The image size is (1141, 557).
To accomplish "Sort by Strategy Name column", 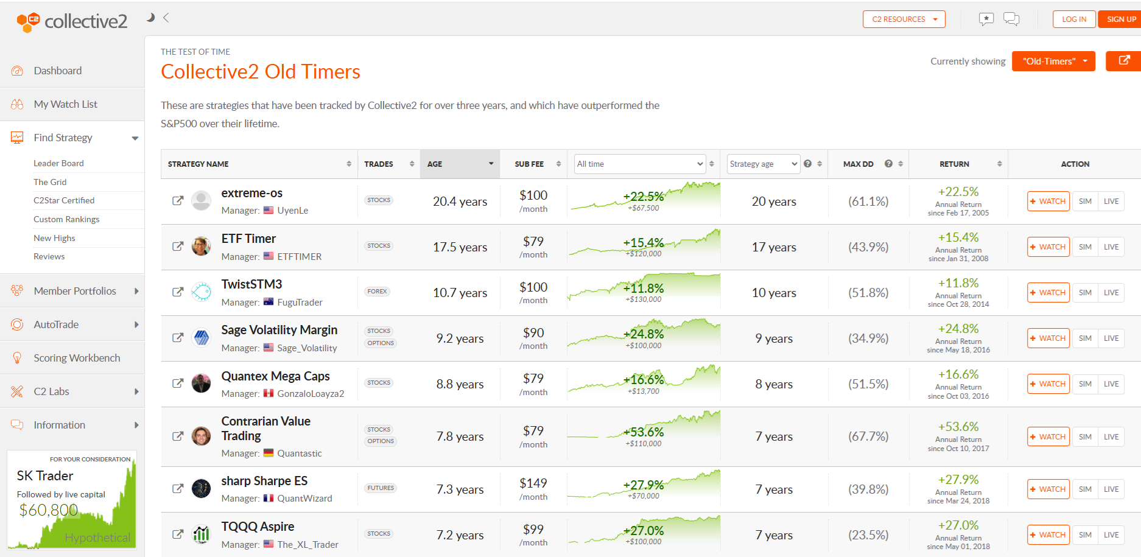I will (x=259, y=164).
